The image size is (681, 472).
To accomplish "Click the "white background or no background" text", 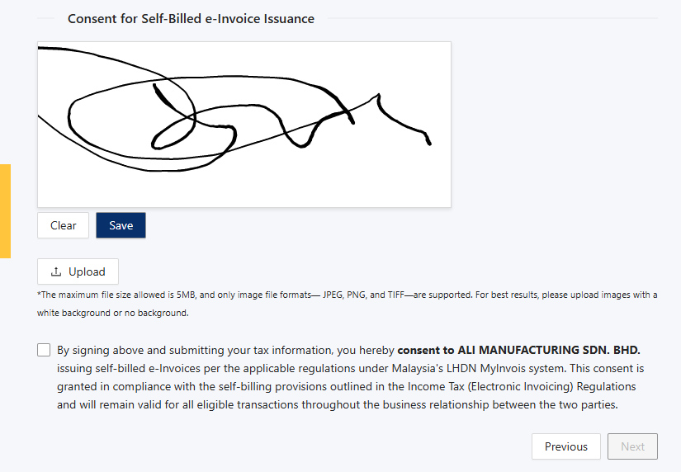I will (113, 313).
